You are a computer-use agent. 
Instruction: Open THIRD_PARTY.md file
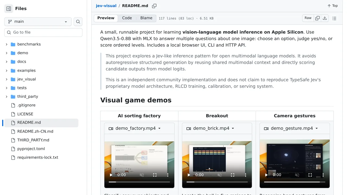pyautogui.click(x=33, y=140)
